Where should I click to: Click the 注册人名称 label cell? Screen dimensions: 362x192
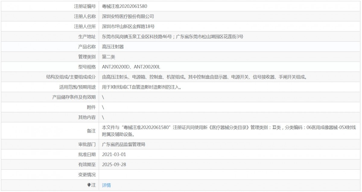click(x=49, y=16)
